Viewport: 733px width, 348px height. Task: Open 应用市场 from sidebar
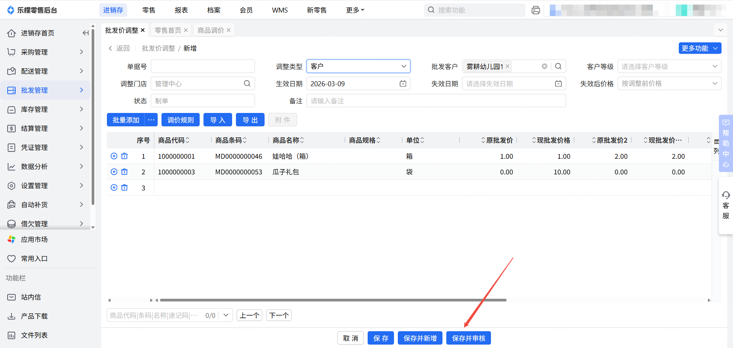point(34,240)
